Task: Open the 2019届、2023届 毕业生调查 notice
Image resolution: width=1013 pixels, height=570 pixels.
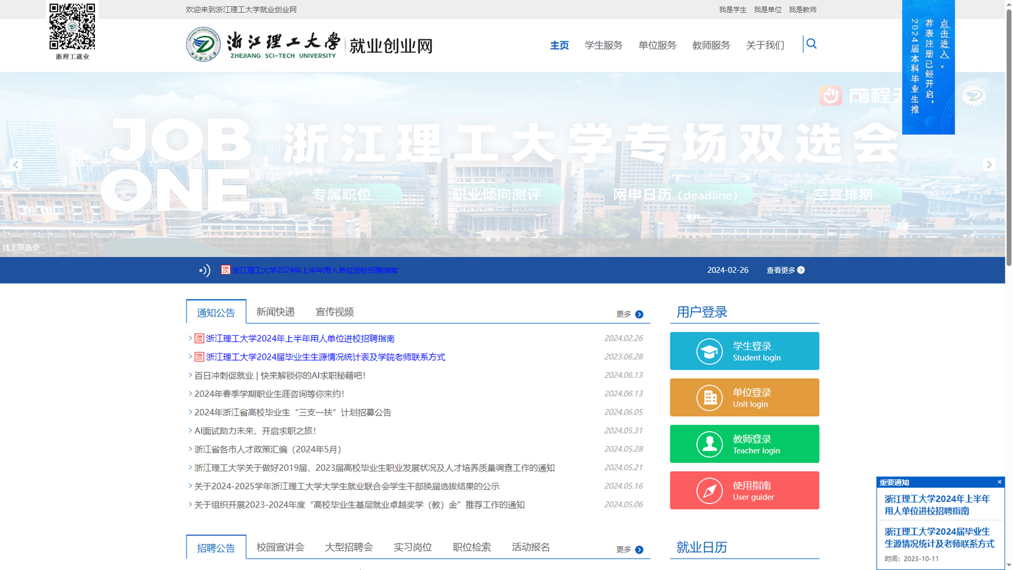Action: [x=374, y=468]
